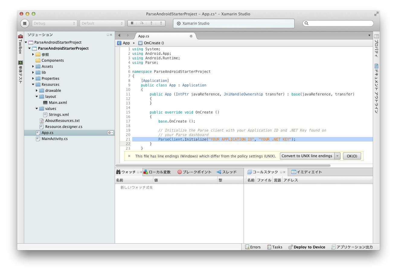Image resolution: width=397 pixels, height=274 pixels.
Task: Click the Stop debugging button
Action: coord(25,23)
